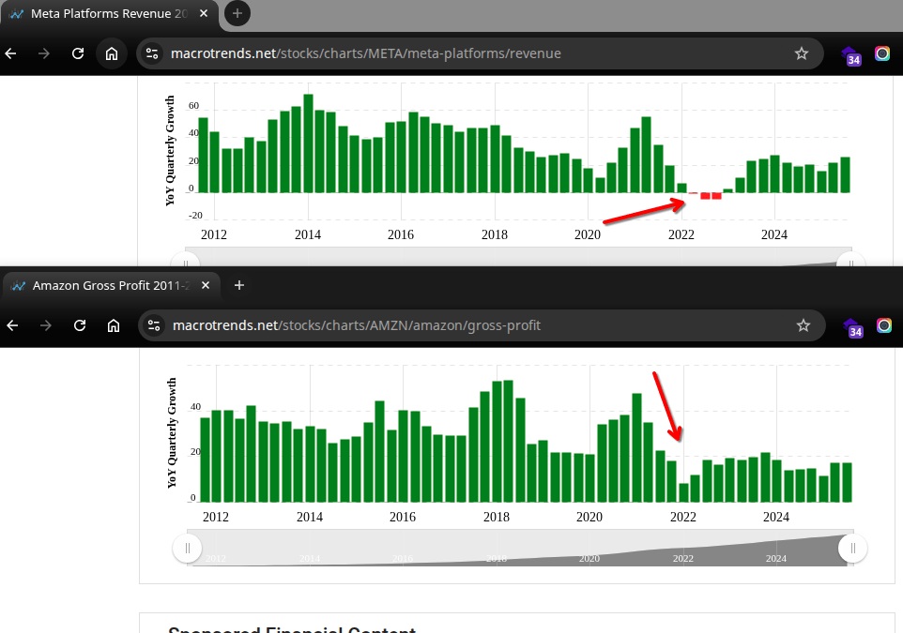Screen dimensions: 903x633
Task: Go forward in the Meta Platforms window
Action: [44, 53]
